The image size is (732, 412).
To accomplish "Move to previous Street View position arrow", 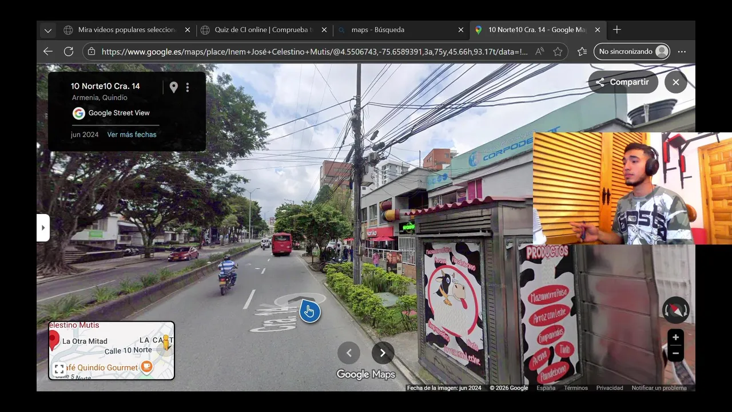I will 349,353.
